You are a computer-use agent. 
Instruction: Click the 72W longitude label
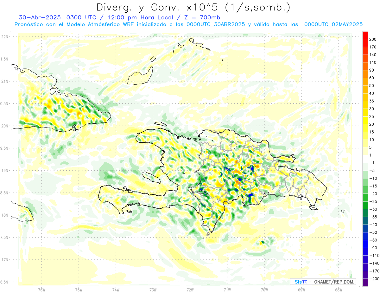pyautogui.click(x=190, y=290)
